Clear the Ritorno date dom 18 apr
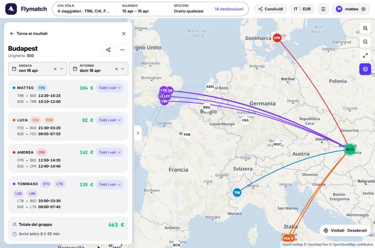Screen dimensions: 375x248 pyautogui.click(x=116, y=69)
